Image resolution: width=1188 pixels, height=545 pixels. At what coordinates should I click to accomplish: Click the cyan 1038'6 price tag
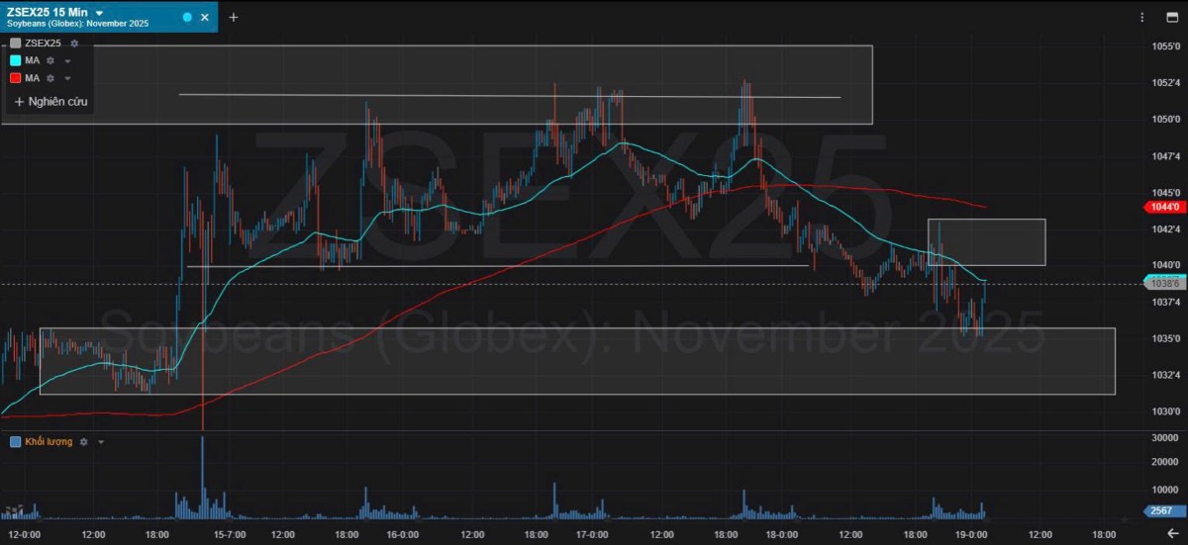pos(1164,284)
